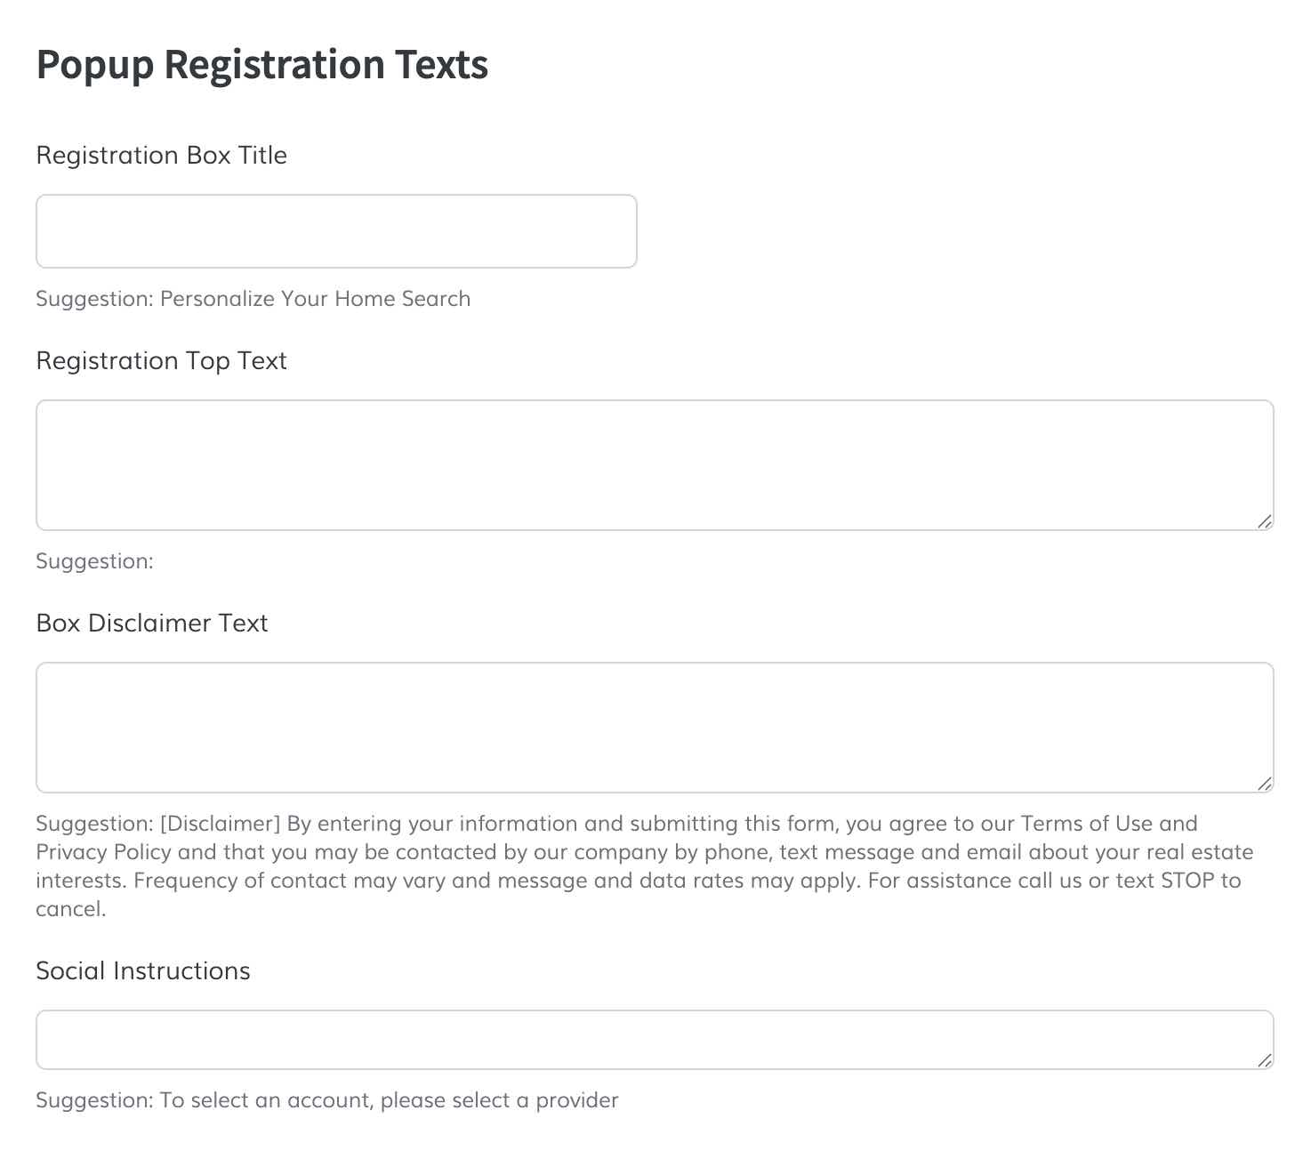
Task: Click the Personalize Your Home Search suggestion
Action: pyautogui.click(x=315, y=299)
